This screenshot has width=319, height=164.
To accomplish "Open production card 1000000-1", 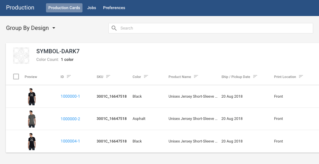I will click(70, 96).
